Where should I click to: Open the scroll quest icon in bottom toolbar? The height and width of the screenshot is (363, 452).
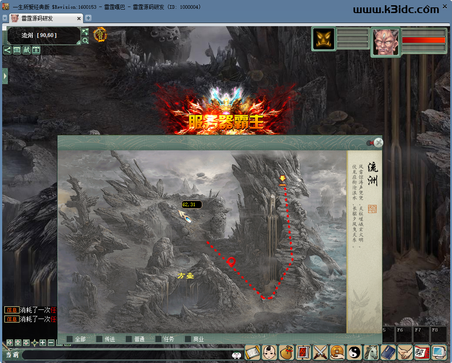(x=252, y=352)
